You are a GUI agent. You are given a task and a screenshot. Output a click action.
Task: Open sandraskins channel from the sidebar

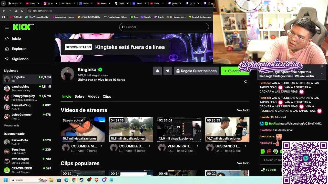[x=27, y=88]
